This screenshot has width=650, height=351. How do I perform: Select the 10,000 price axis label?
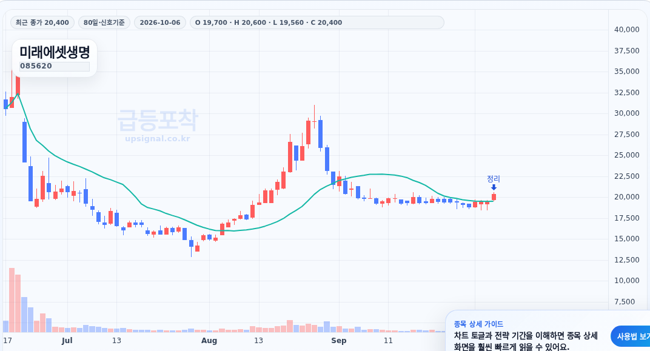(x=627, y=281)
